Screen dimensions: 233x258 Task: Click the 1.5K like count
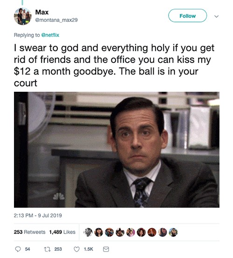pos(89,249)
